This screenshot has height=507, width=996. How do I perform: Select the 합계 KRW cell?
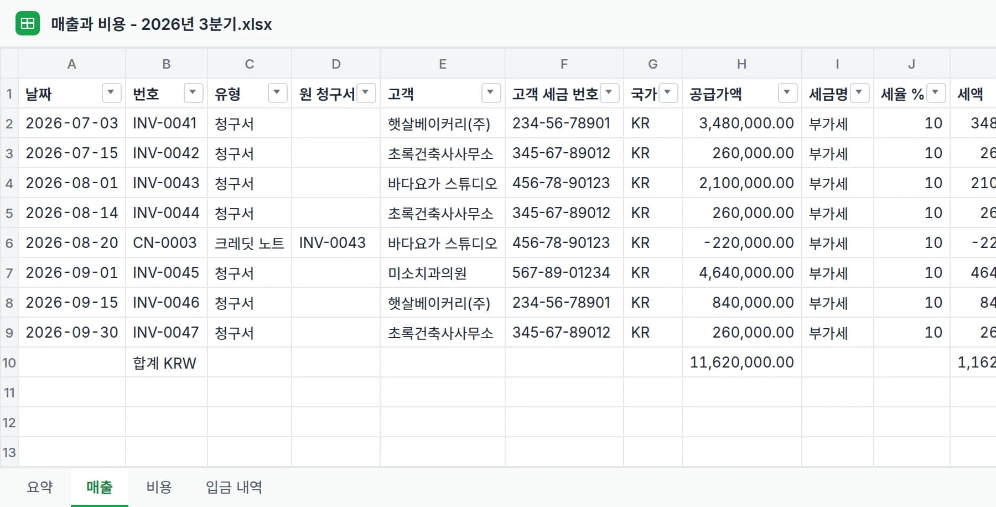tap(167, 363)
